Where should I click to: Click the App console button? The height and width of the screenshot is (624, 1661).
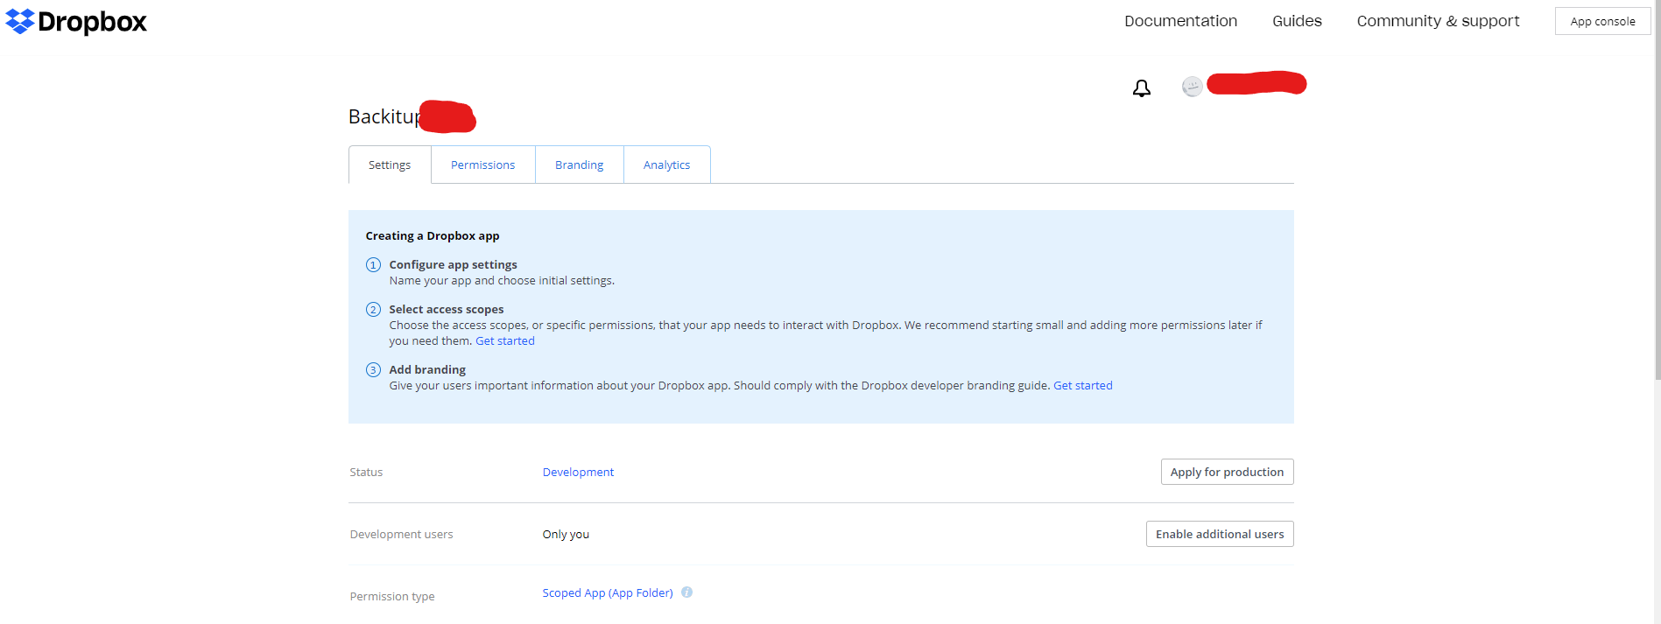(1602, 22)
